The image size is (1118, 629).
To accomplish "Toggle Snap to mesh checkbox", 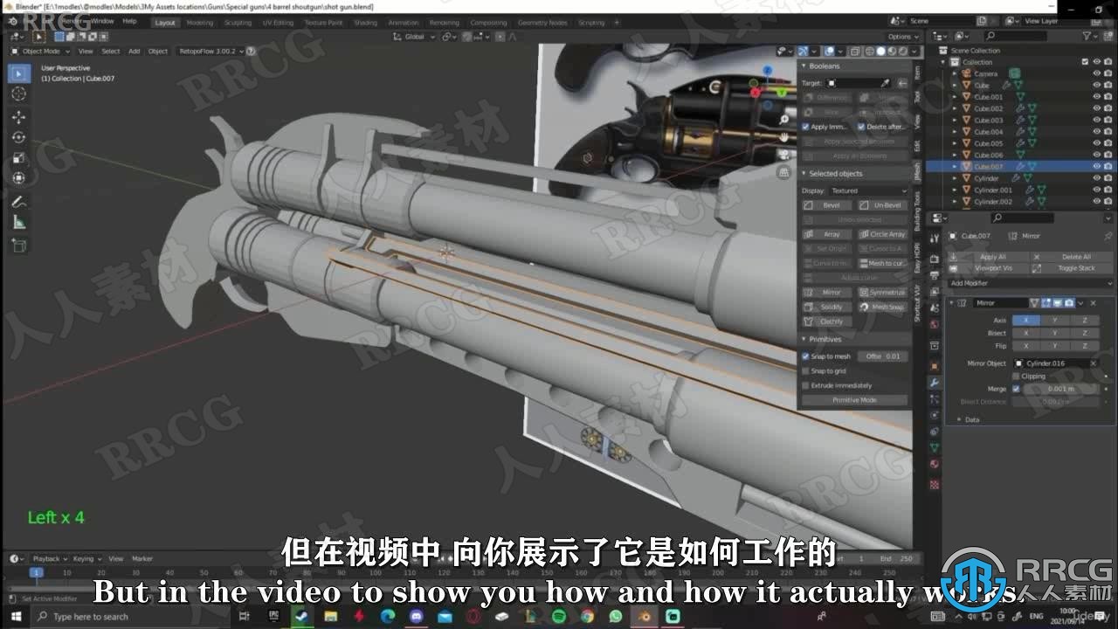I will click(x=805, y=356).
